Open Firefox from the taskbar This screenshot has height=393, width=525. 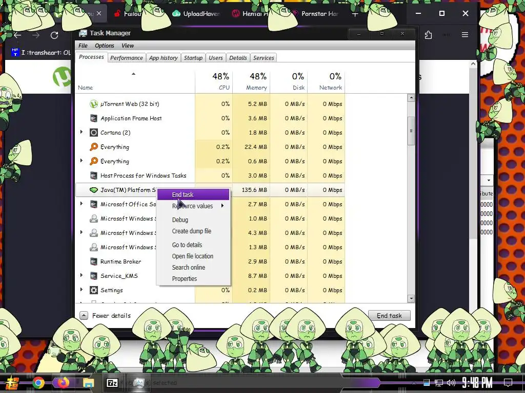(x=63, y=383)
